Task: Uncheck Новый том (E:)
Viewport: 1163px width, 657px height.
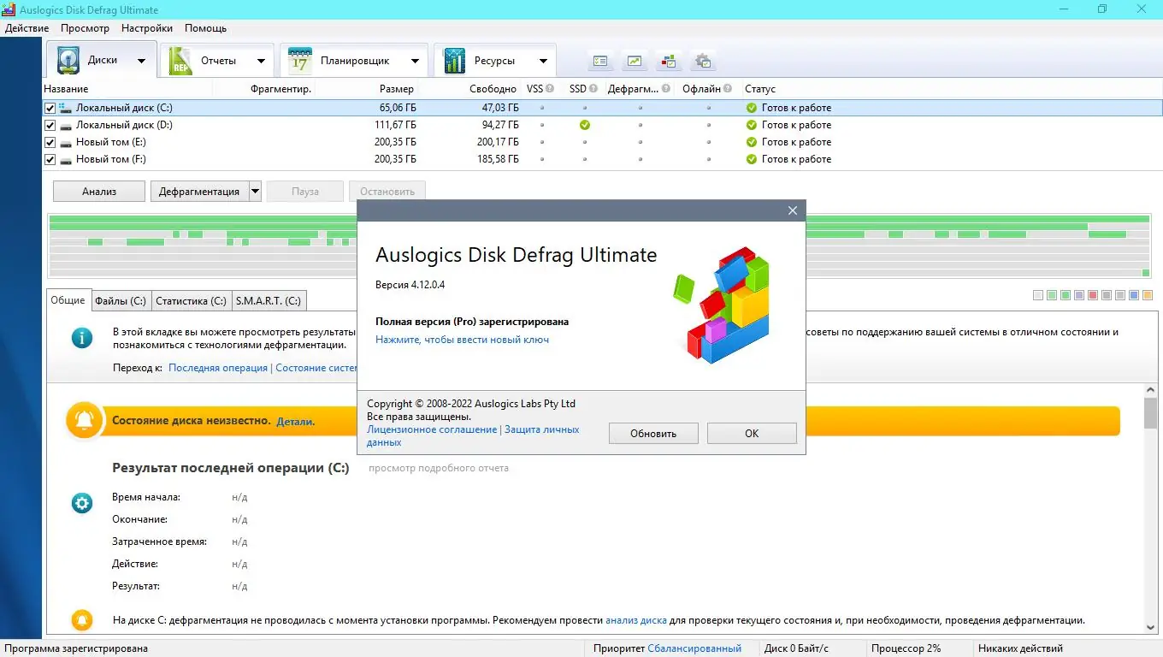Action: [50, 142]
